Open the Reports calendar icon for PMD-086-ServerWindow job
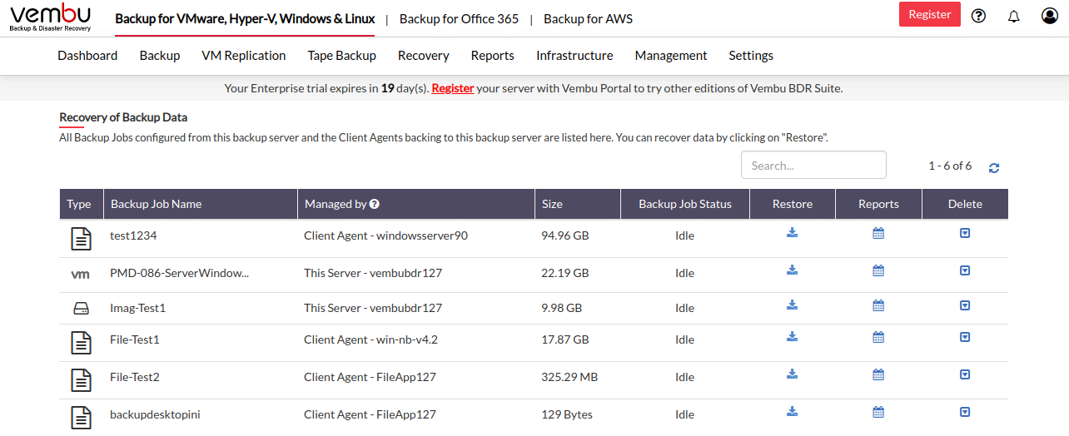Screen dimensions: 1069x436 pos(878,270)
